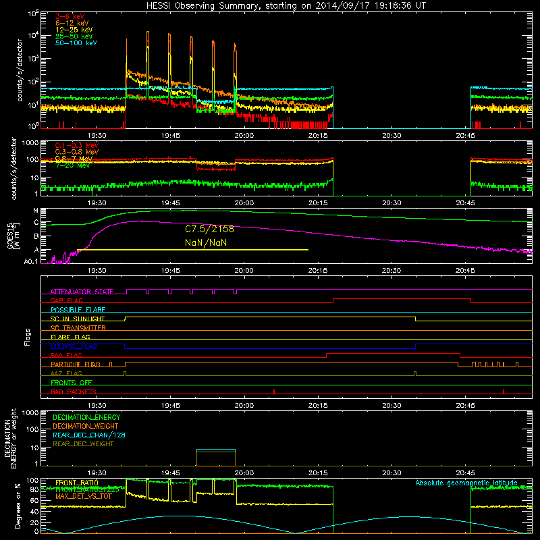Select the FLARE_FLAG label

70,337
